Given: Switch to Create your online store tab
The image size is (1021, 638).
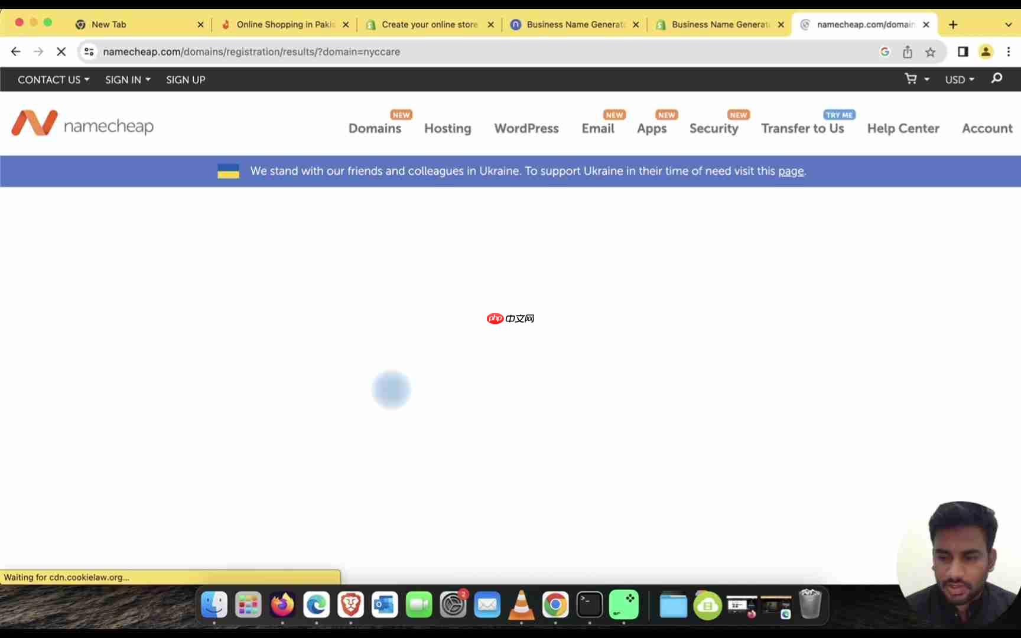Looking at the screenshot, I should (x=430, y=25).
